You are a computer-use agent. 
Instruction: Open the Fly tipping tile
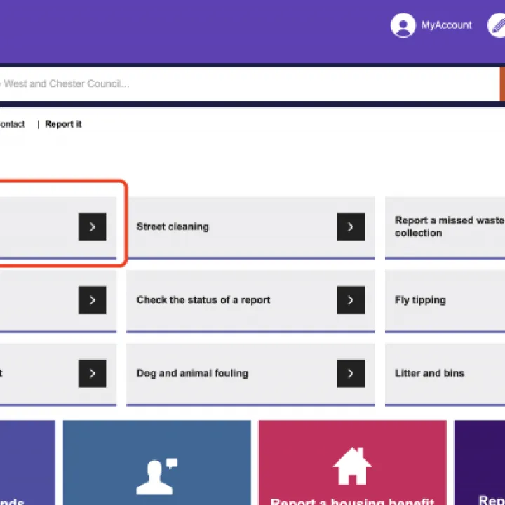[445, 301]
